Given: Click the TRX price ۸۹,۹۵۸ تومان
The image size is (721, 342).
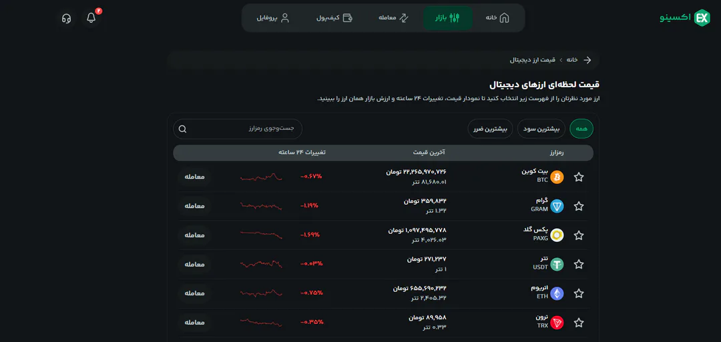Looking at the screenshot, I should (427, 318).
